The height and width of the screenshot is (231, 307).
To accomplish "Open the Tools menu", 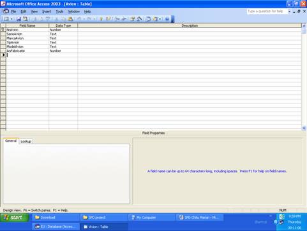I will [x=59, y=11].
